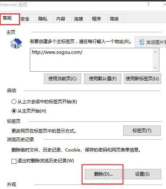The width and height of the screenshot is (166, 189).
Task: Click the help question mark icon
Action: 149,4
